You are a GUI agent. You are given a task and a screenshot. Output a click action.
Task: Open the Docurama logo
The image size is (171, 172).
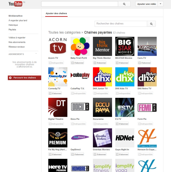(x=102, y=107)
